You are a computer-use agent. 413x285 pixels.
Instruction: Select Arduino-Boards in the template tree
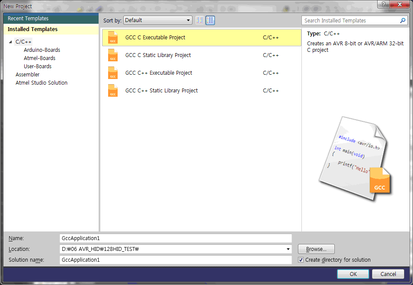click(42, 50)
